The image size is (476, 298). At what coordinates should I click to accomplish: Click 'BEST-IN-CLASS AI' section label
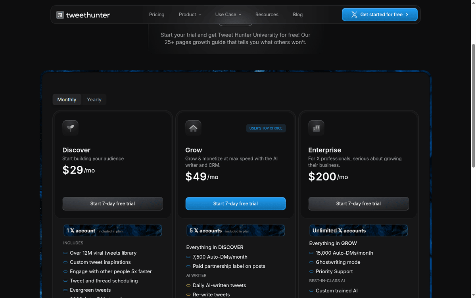pyautogui.click(x=327, y=281)
